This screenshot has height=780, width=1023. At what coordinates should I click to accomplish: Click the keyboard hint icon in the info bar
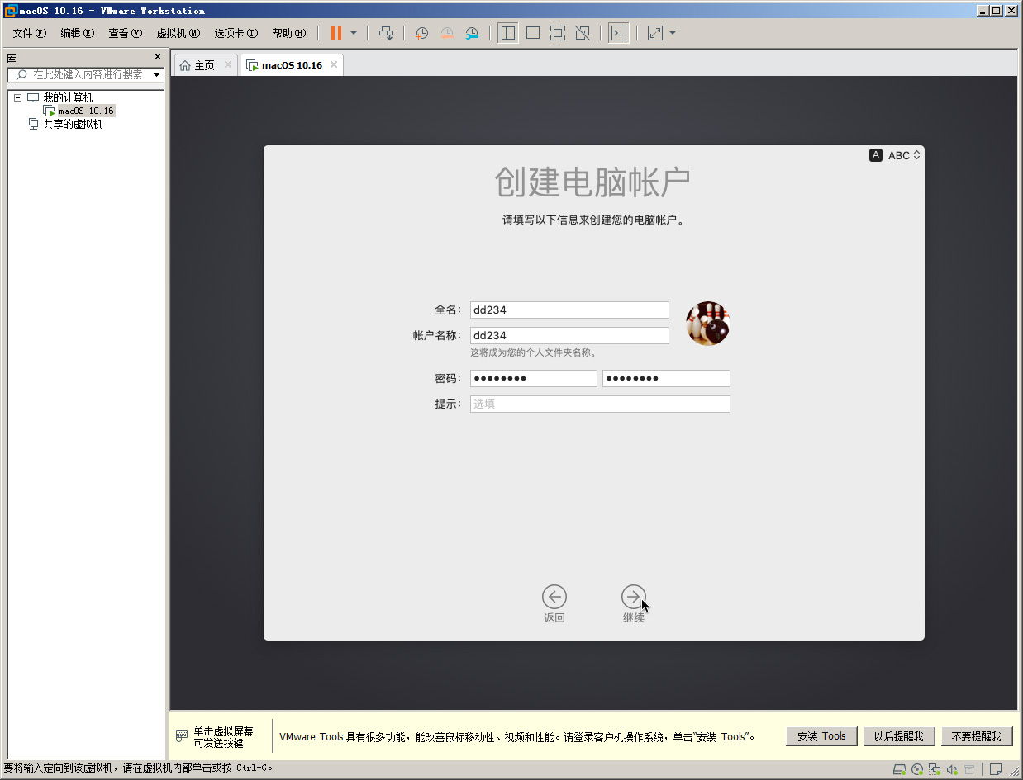[x=182, y=736]
